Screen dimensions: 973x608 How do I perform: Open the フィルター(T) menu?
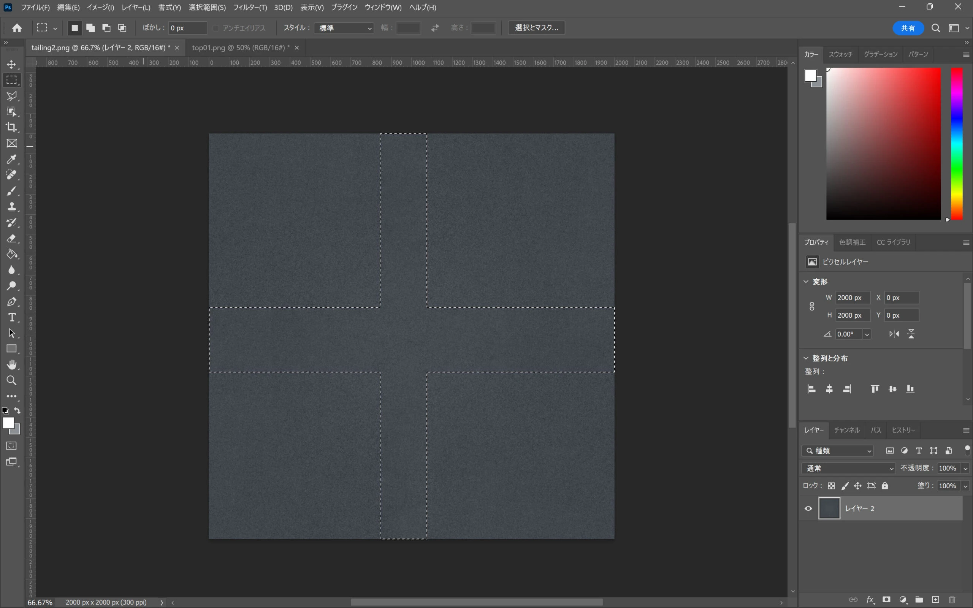point(250,7)
